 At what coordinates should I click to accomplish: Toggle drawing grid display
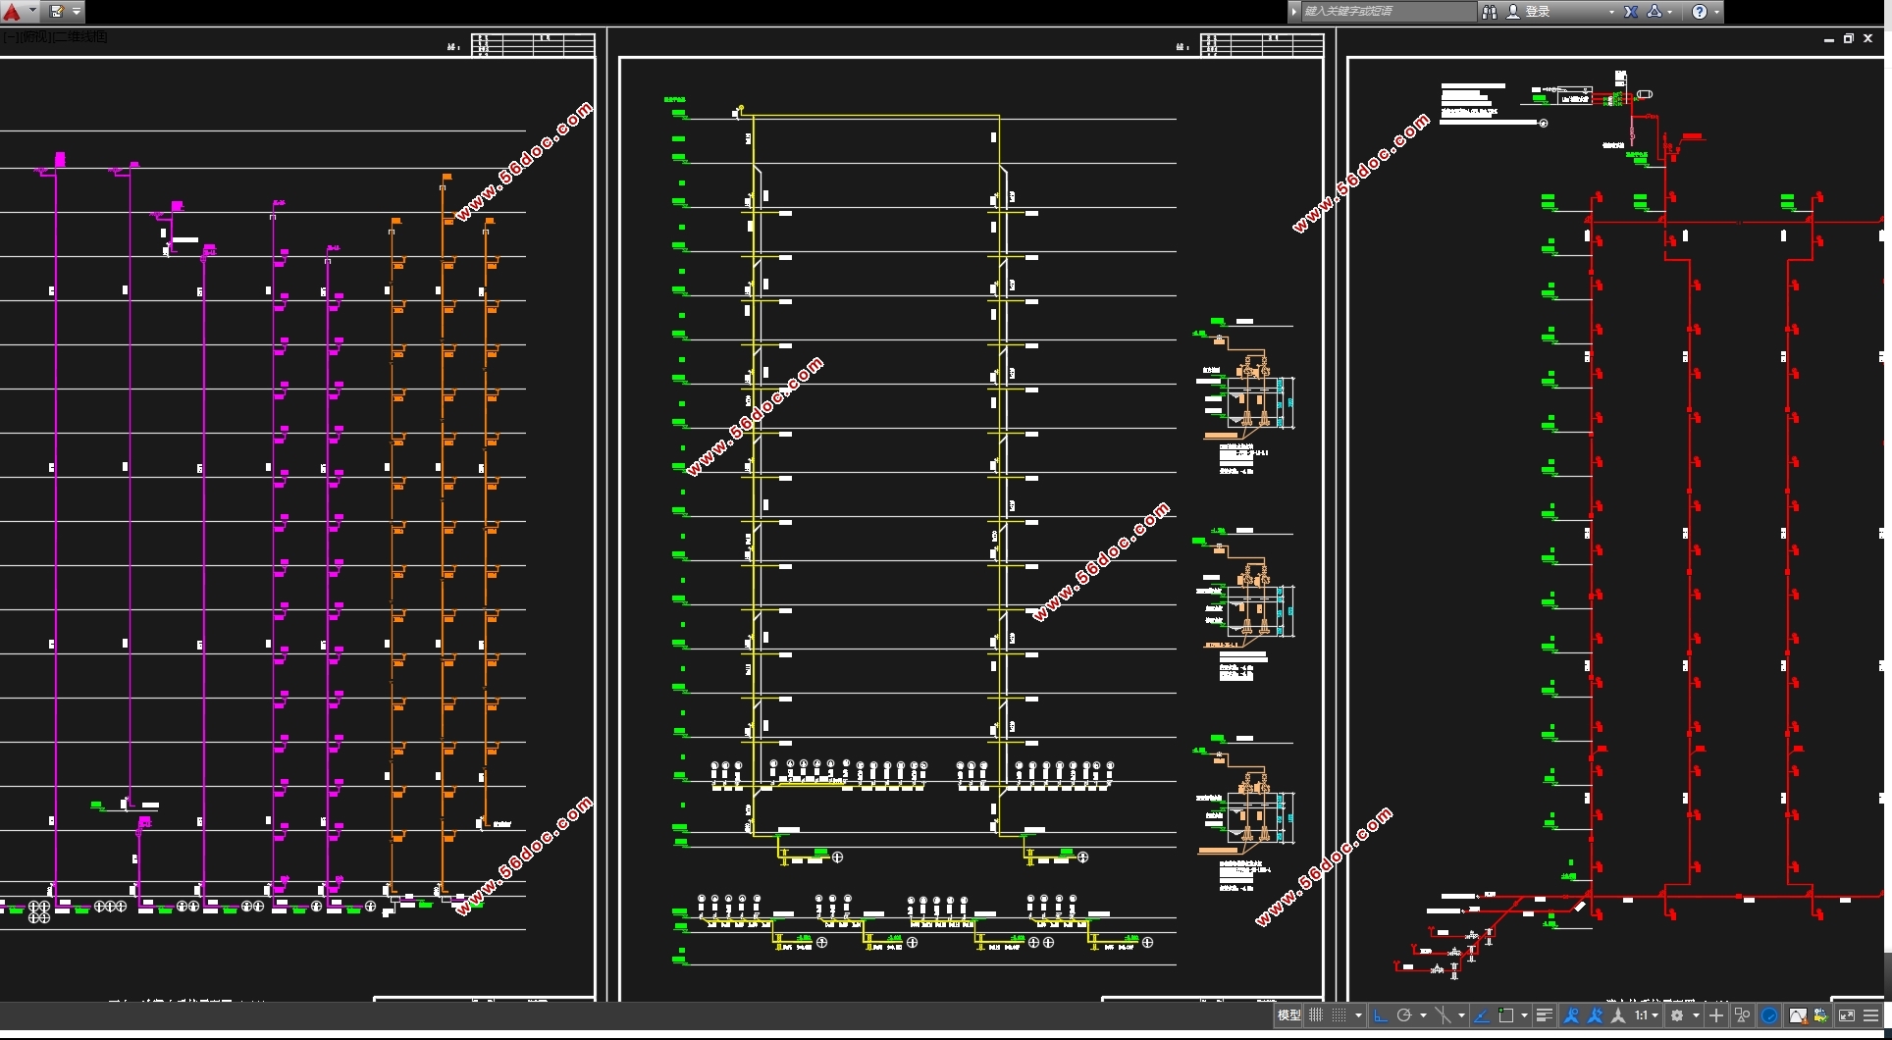coord(1316,1015)
